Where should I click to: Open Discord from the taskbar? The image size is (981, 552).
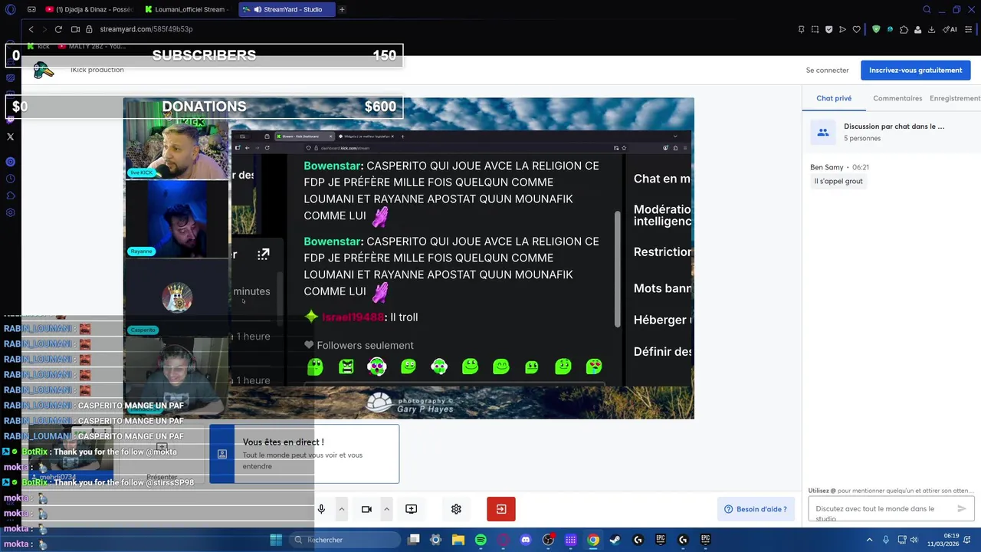click(526, 540)
